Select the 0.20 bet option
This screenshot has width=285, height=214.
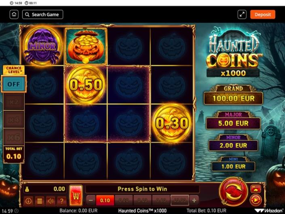coord(124,200)
